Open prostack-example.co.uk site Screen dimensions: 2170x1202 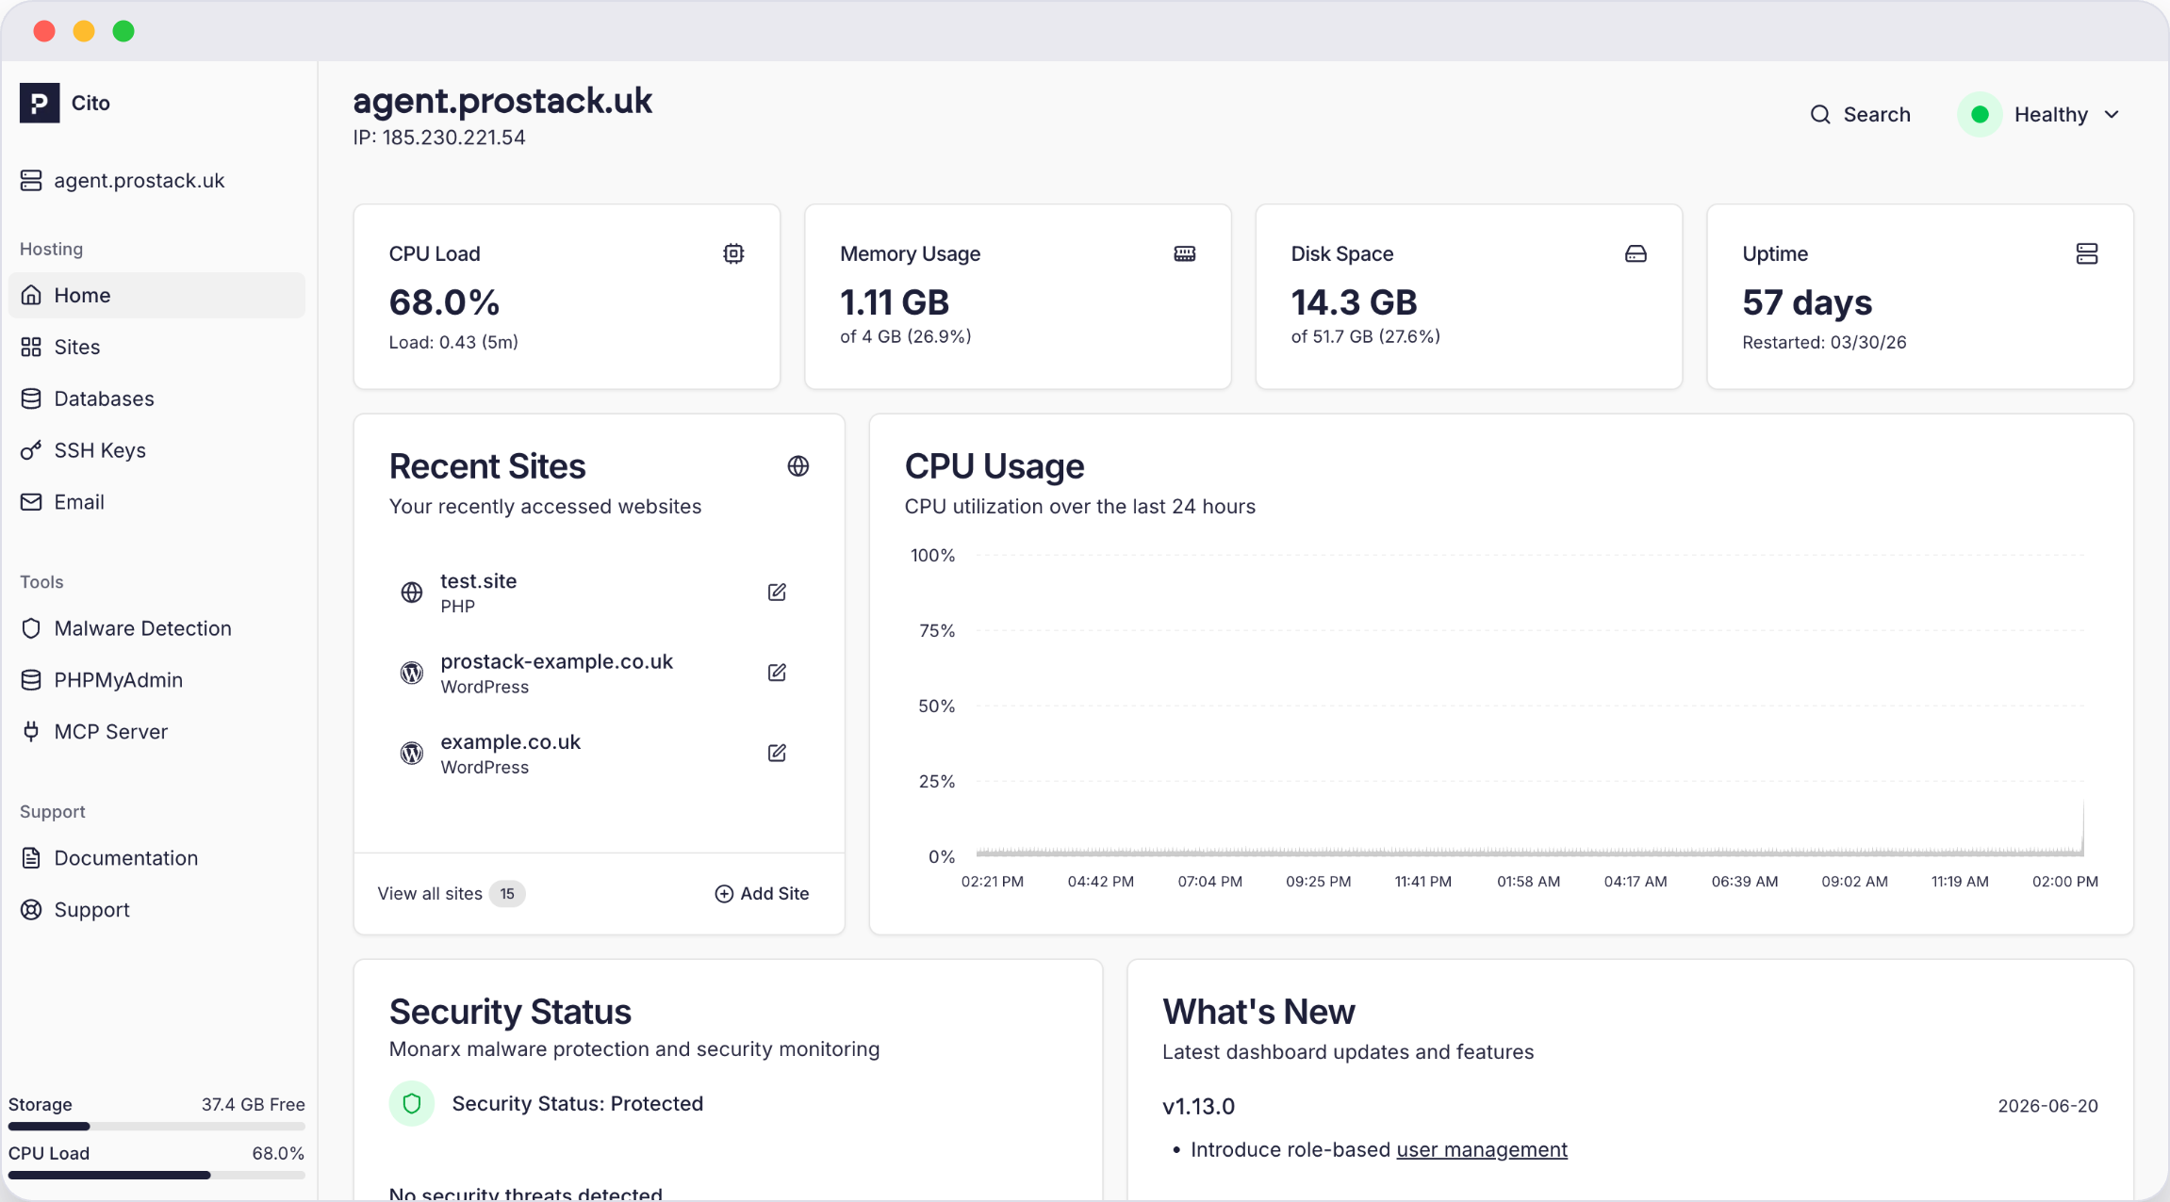tap(556, 661)
